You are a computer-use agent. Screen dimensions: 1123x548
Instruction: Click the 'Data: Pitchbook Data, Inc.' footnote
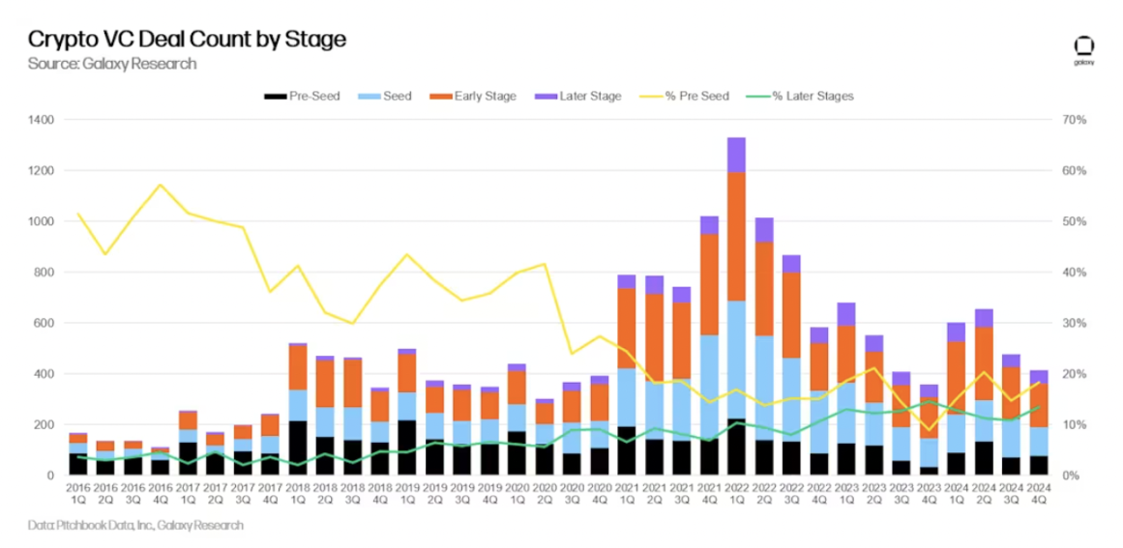click(135, 526)
